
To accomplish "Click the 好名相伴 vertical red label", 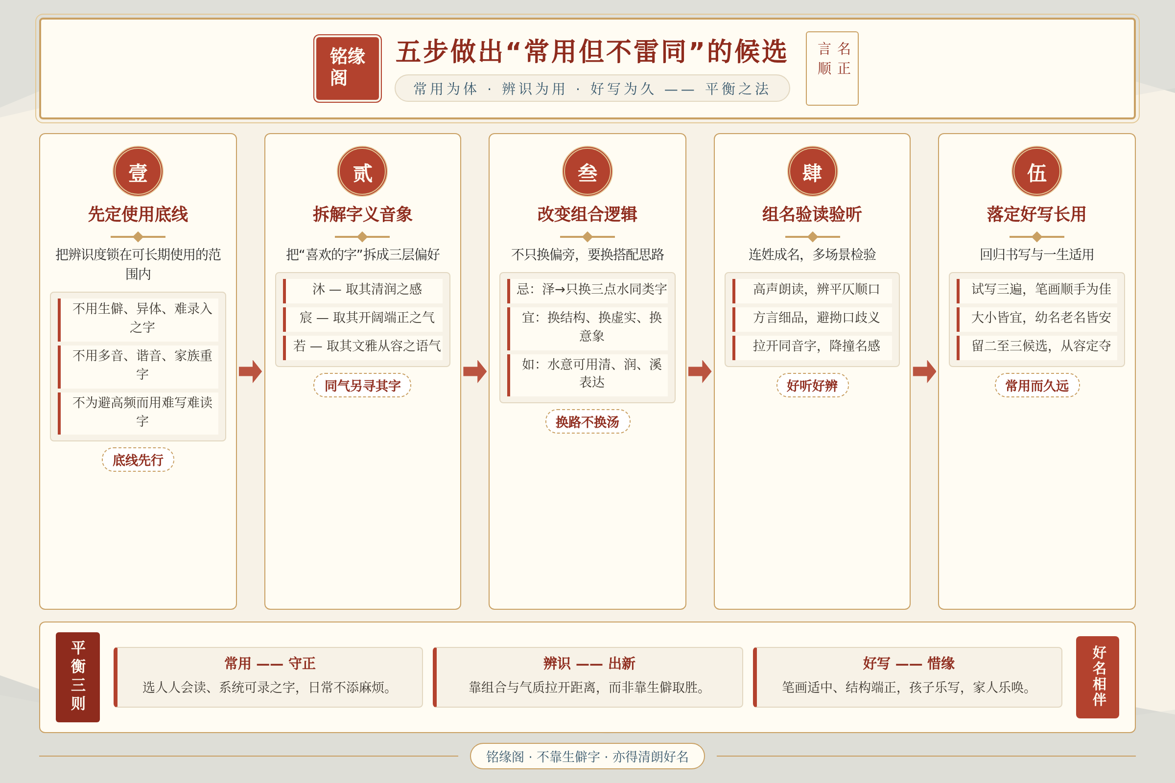I will (x=1098, y=677).
